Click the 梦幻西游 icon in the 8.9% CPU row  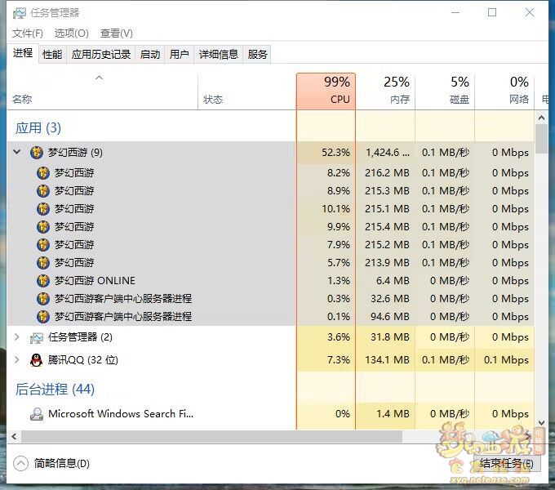tap(43, 191)
